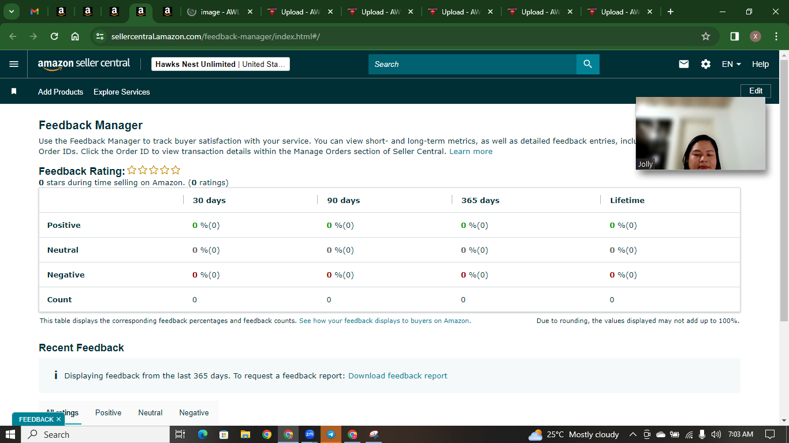Select the All ratings tab
This screenshot has height=443, width=789.
click(x=62, y=412)
